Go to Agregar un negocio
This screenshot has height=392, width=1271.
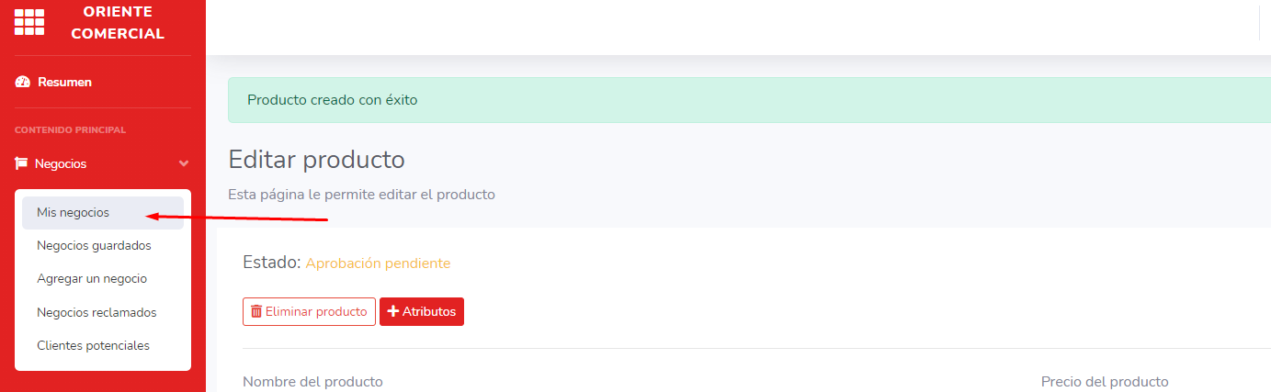(x=92, y=278)
